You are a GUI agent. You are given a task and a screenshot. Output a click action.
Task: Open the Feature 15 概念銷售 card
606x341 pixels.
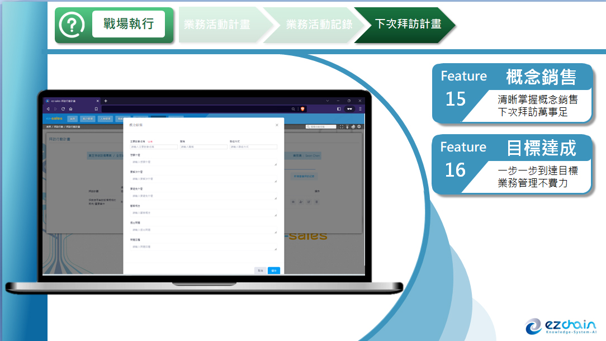pos(512,93)
